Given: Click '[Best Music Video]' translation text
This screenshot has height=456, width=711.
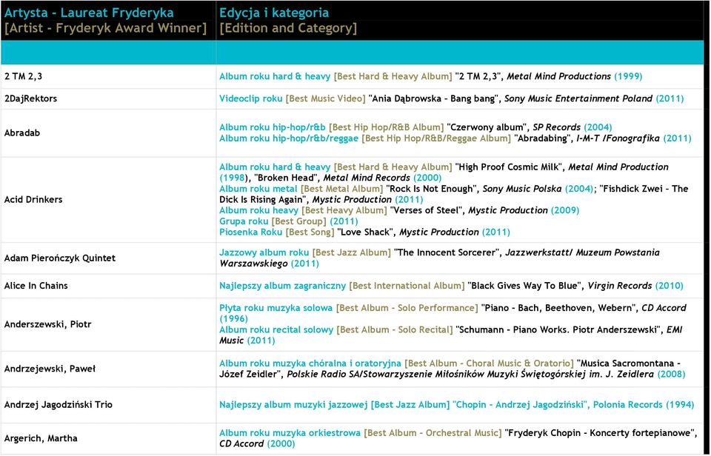Looking at the screenshot, I should coord(326,98).
